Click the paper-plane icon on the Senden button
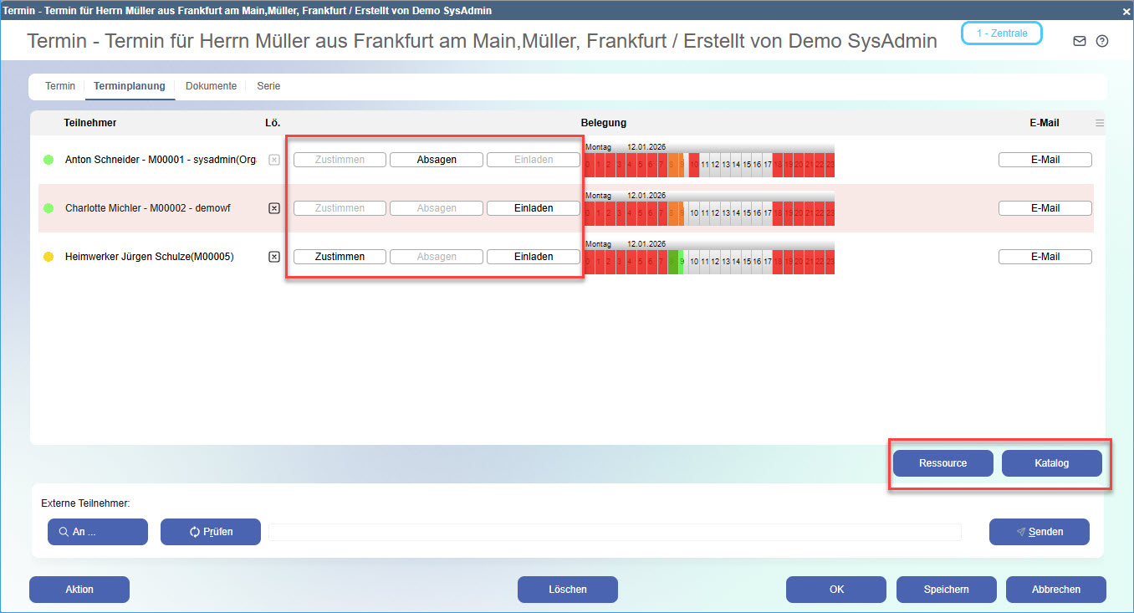1134x613 pixels. 1022,531
